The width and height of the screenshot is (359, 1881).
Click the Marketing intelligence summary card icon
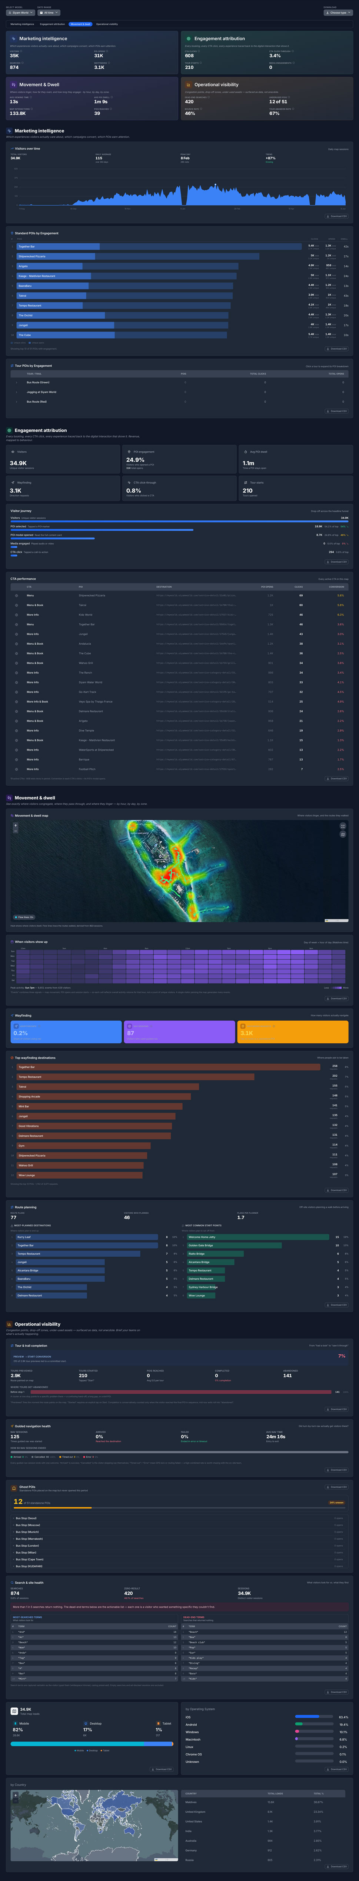tap(13, 39)
